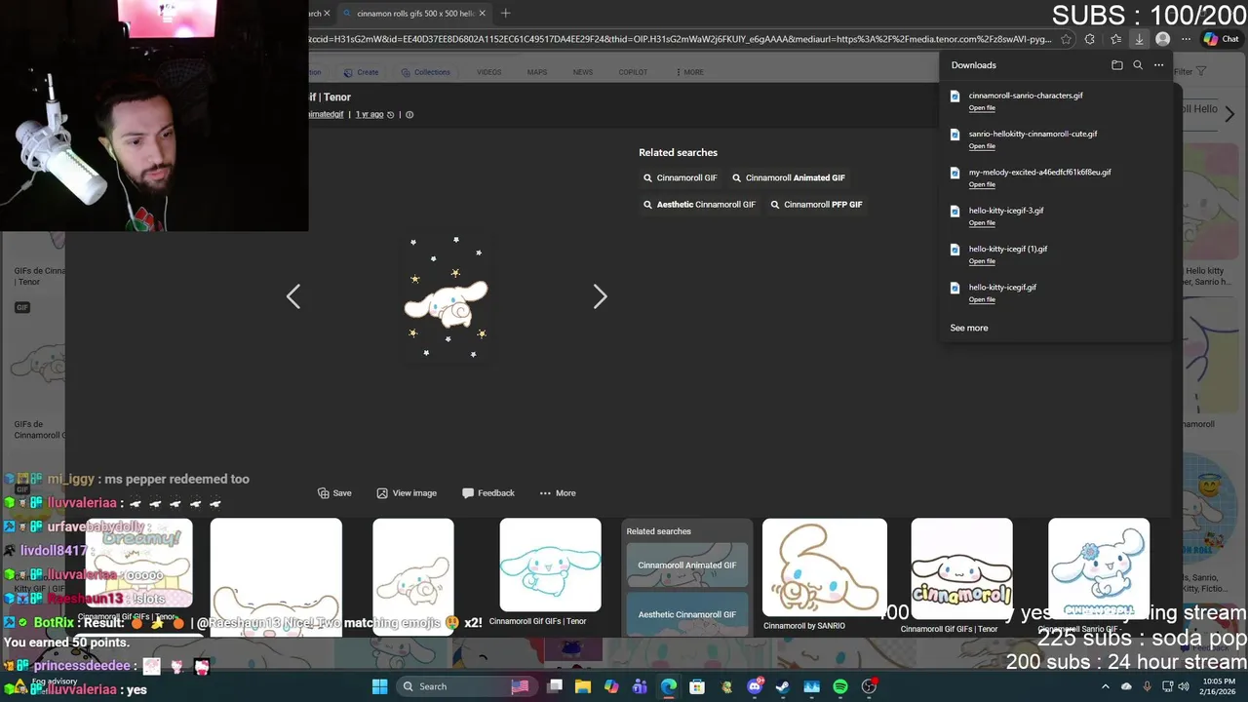Open file hello-kitty-icegif (1).gif
The image size is (1248, 702).
point(982,261)
